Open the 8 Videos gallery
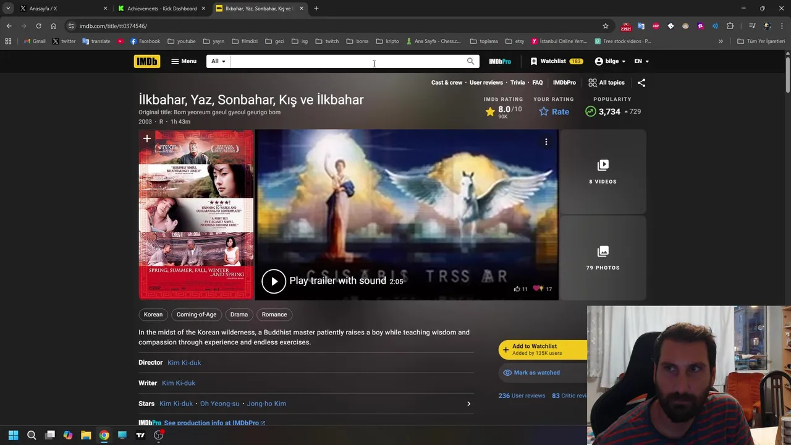Viewport: 791px width, 445px height. [603, 171]
